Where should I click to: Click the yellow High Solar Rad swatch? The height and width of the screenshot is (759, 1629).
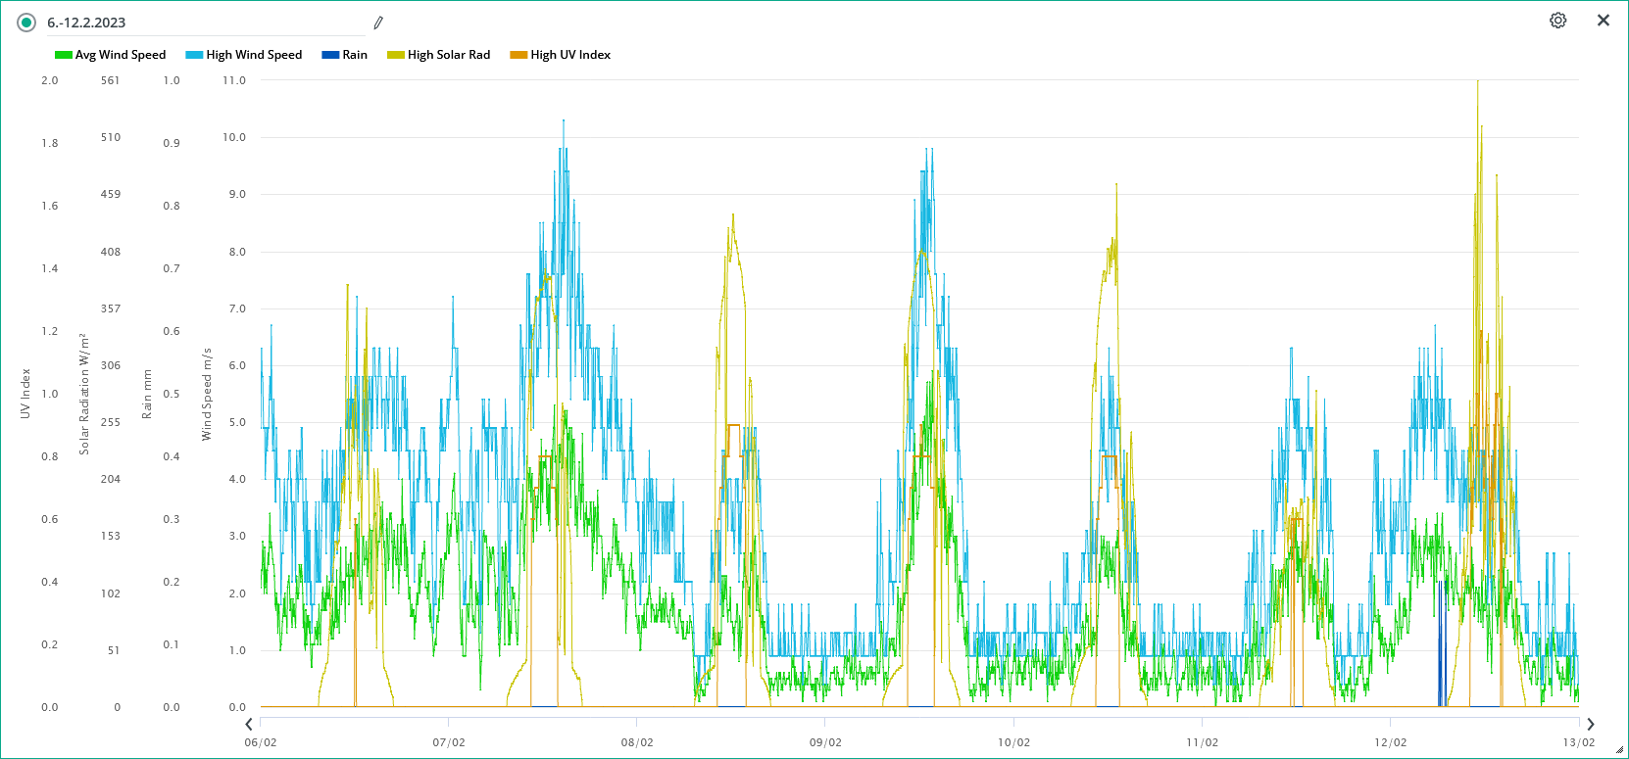coord(396,55)
